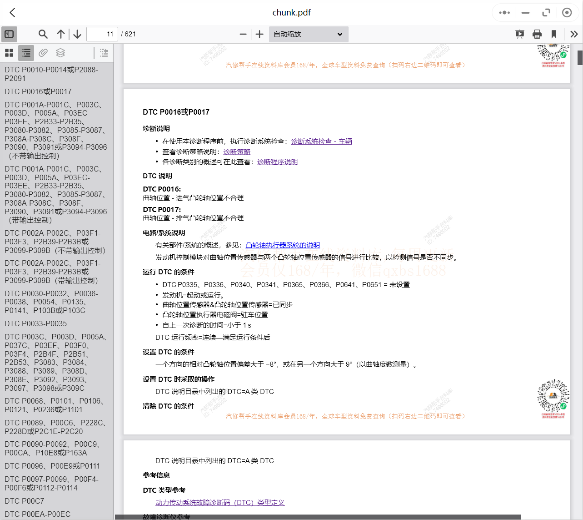Screen dimensions: 583x520
Task: Show layers panel
Action: (x=60, y=53)
